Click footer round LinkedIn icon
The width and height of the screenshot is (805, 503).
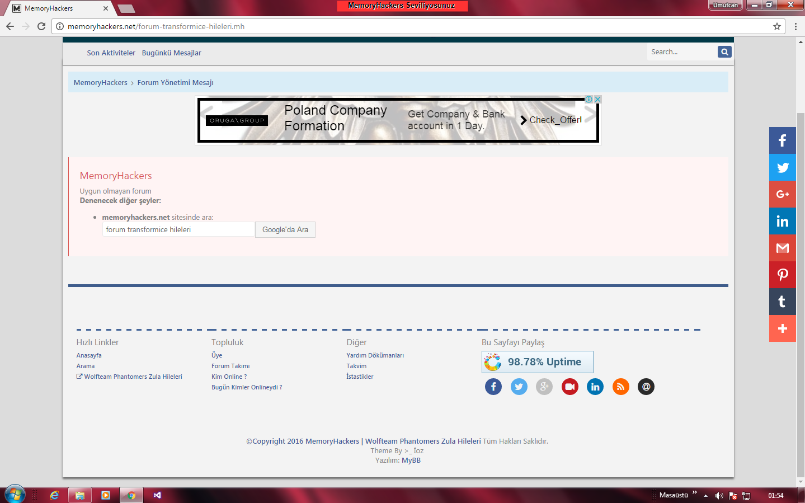click(595, 387)
